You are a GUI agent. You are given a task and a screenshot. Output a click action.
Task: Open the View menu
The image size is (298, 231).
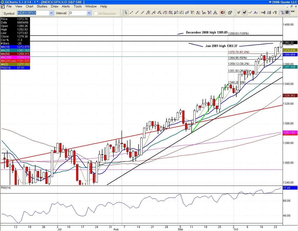click(19, 6)
